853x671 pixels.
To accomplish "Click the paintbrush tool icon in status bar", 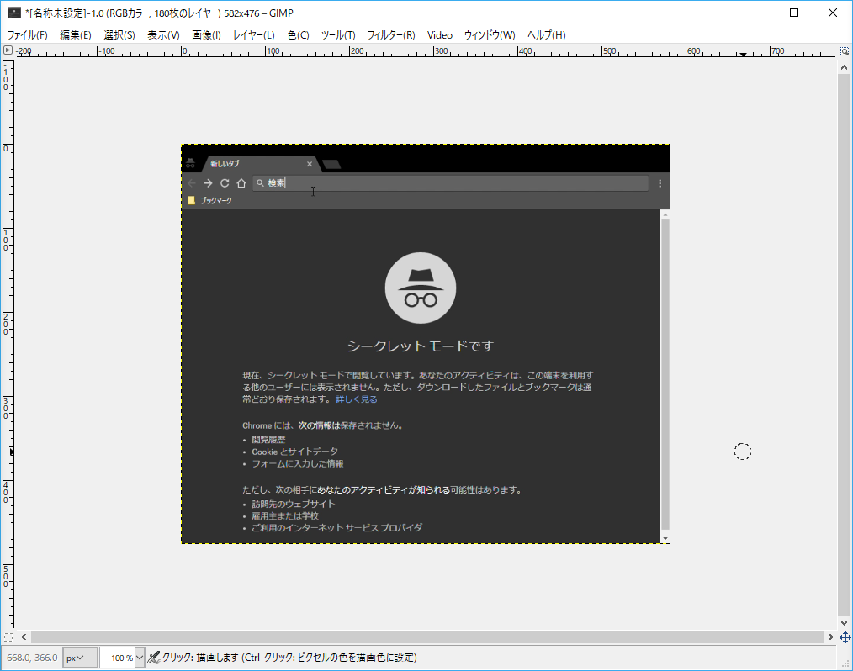I will point(154,658).
